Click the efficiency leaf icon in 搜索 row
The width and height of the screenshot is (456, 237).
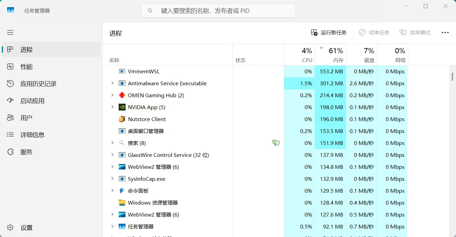pos(276,143)
